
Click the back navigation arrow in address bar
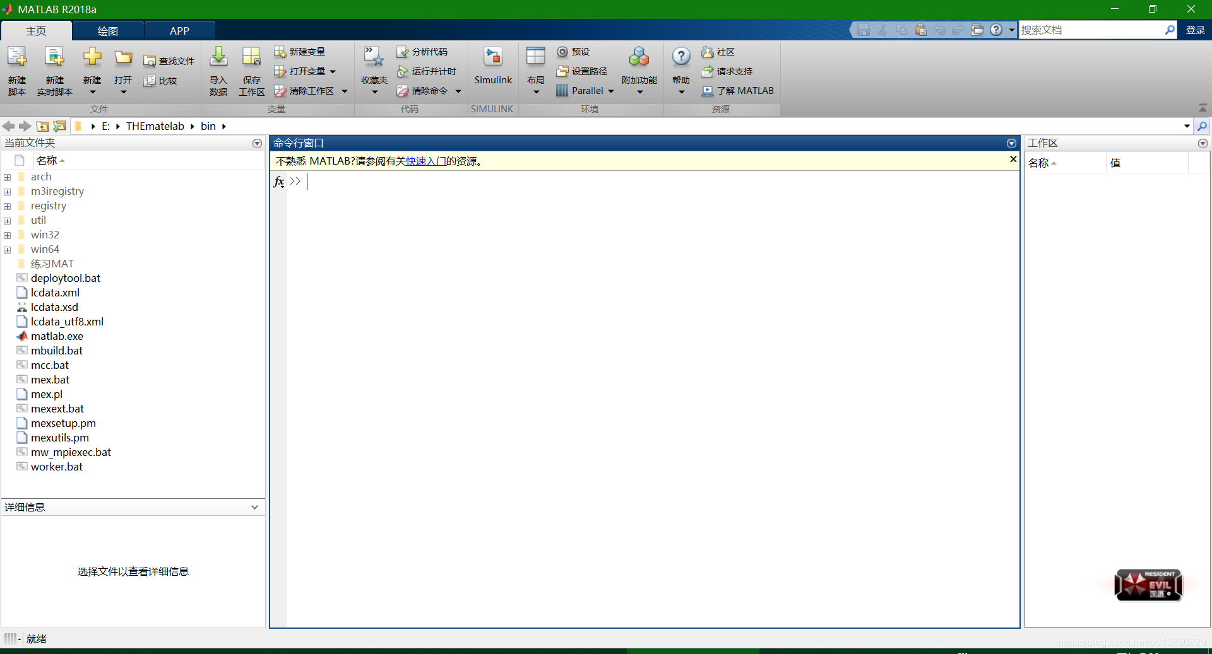pos(8,126)
